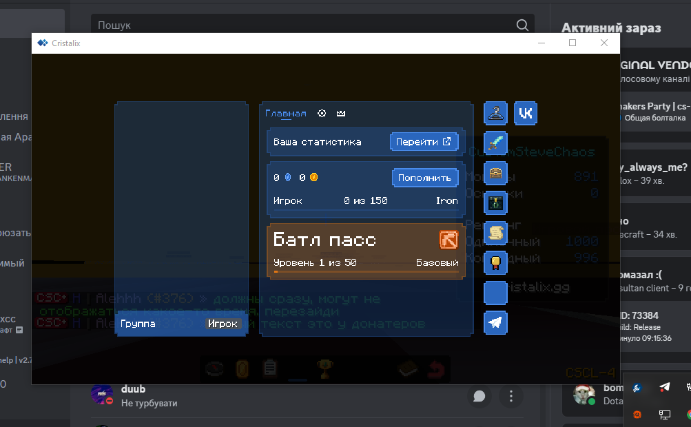
Task: Click the Battle pass level progress bar
Action: point(366,271)
